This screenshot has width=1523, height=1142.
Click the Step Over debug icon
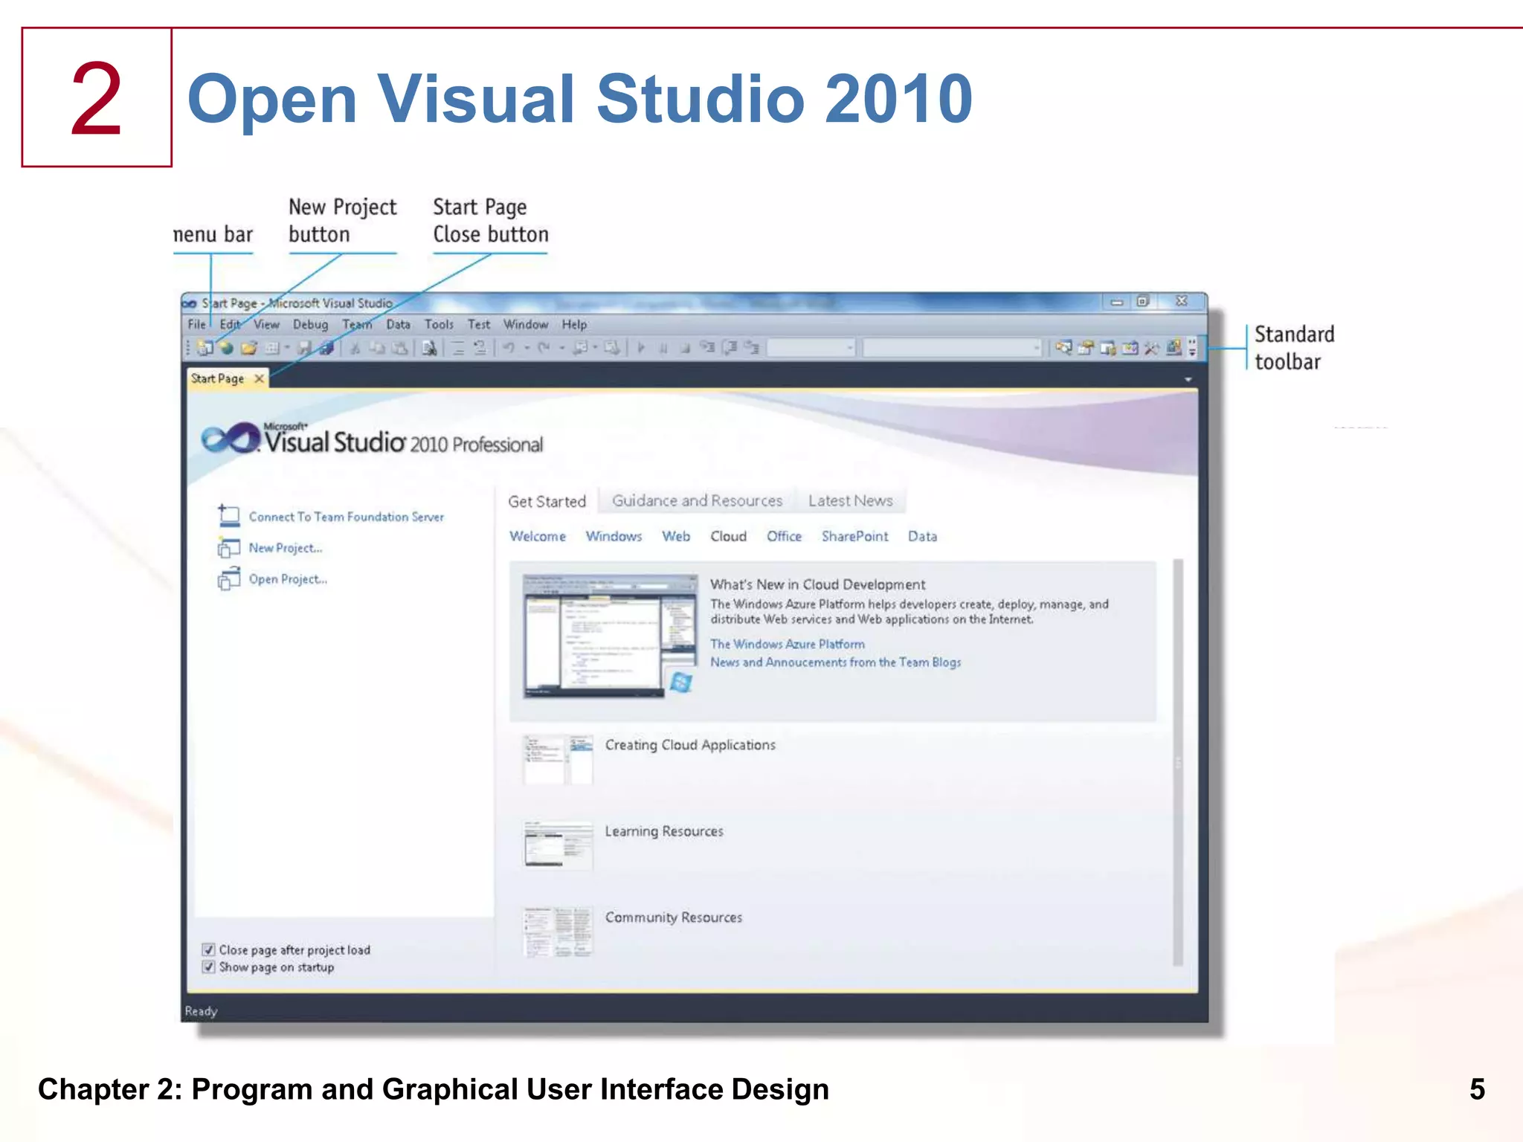pyautogui.click(x=731, y=347)
